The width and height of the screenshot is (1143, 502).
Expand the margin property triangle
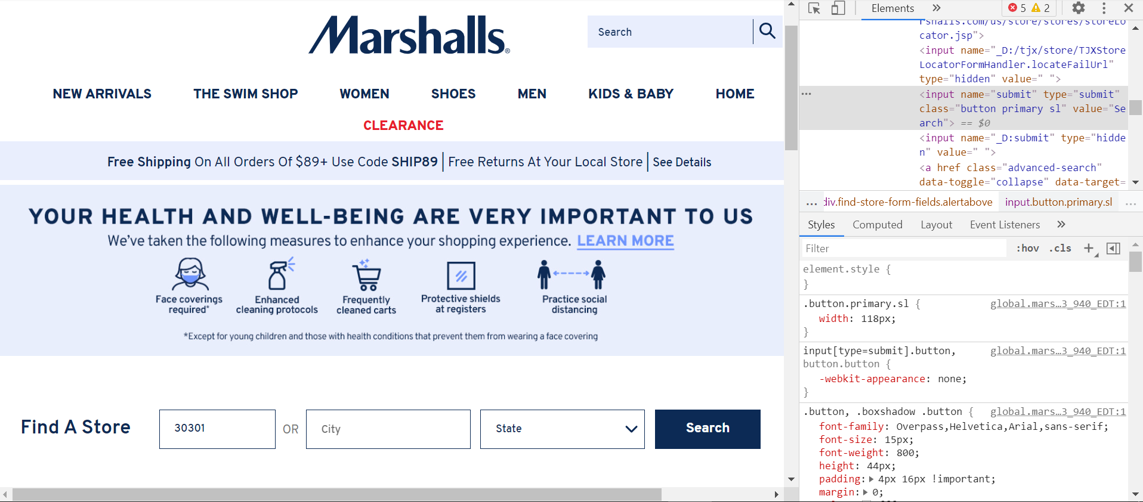866,492
